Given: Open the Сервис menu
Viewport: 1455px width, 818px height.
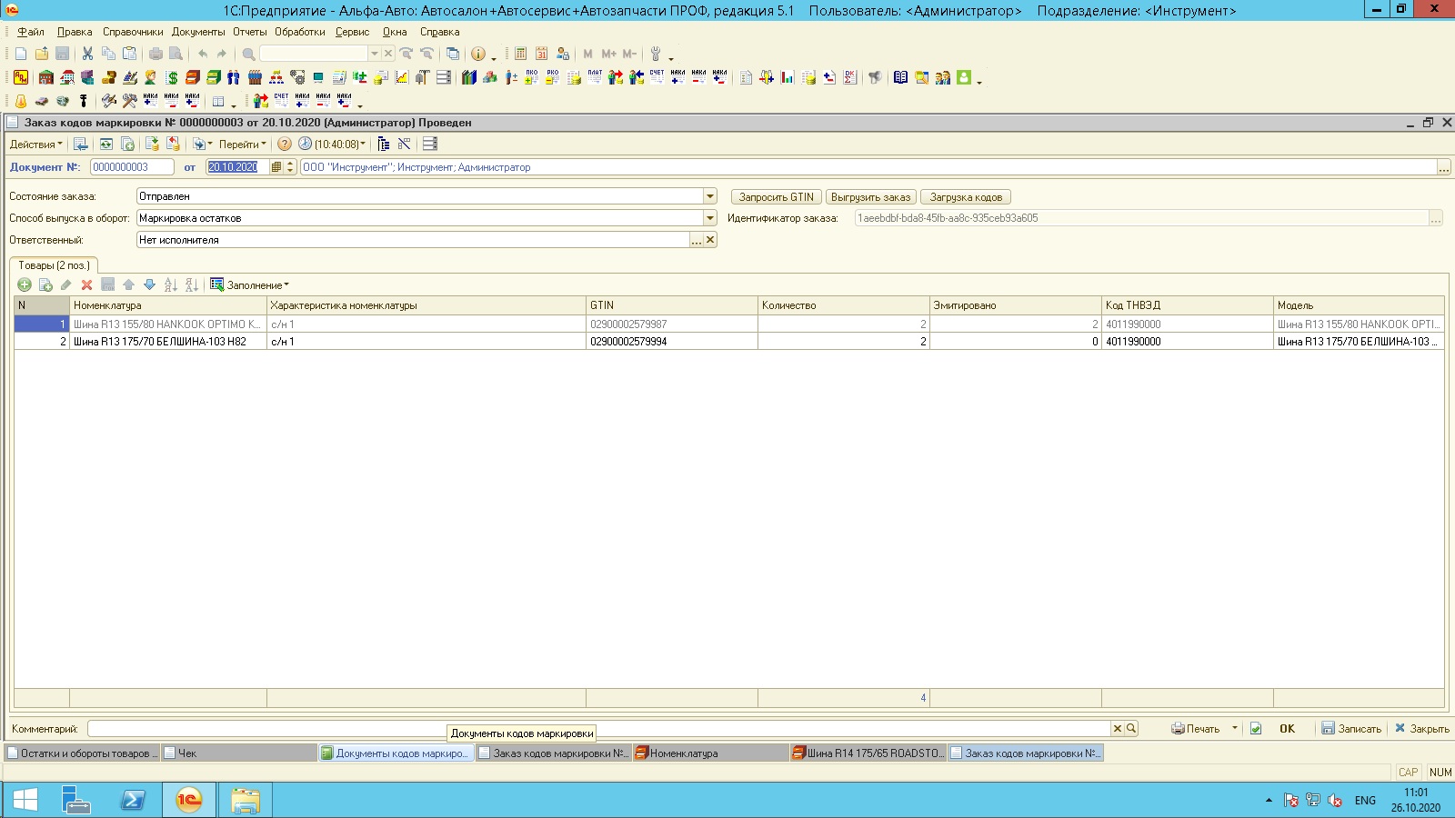Looking at the screenshot, I should pyautogui.click(x=352, y=32).
